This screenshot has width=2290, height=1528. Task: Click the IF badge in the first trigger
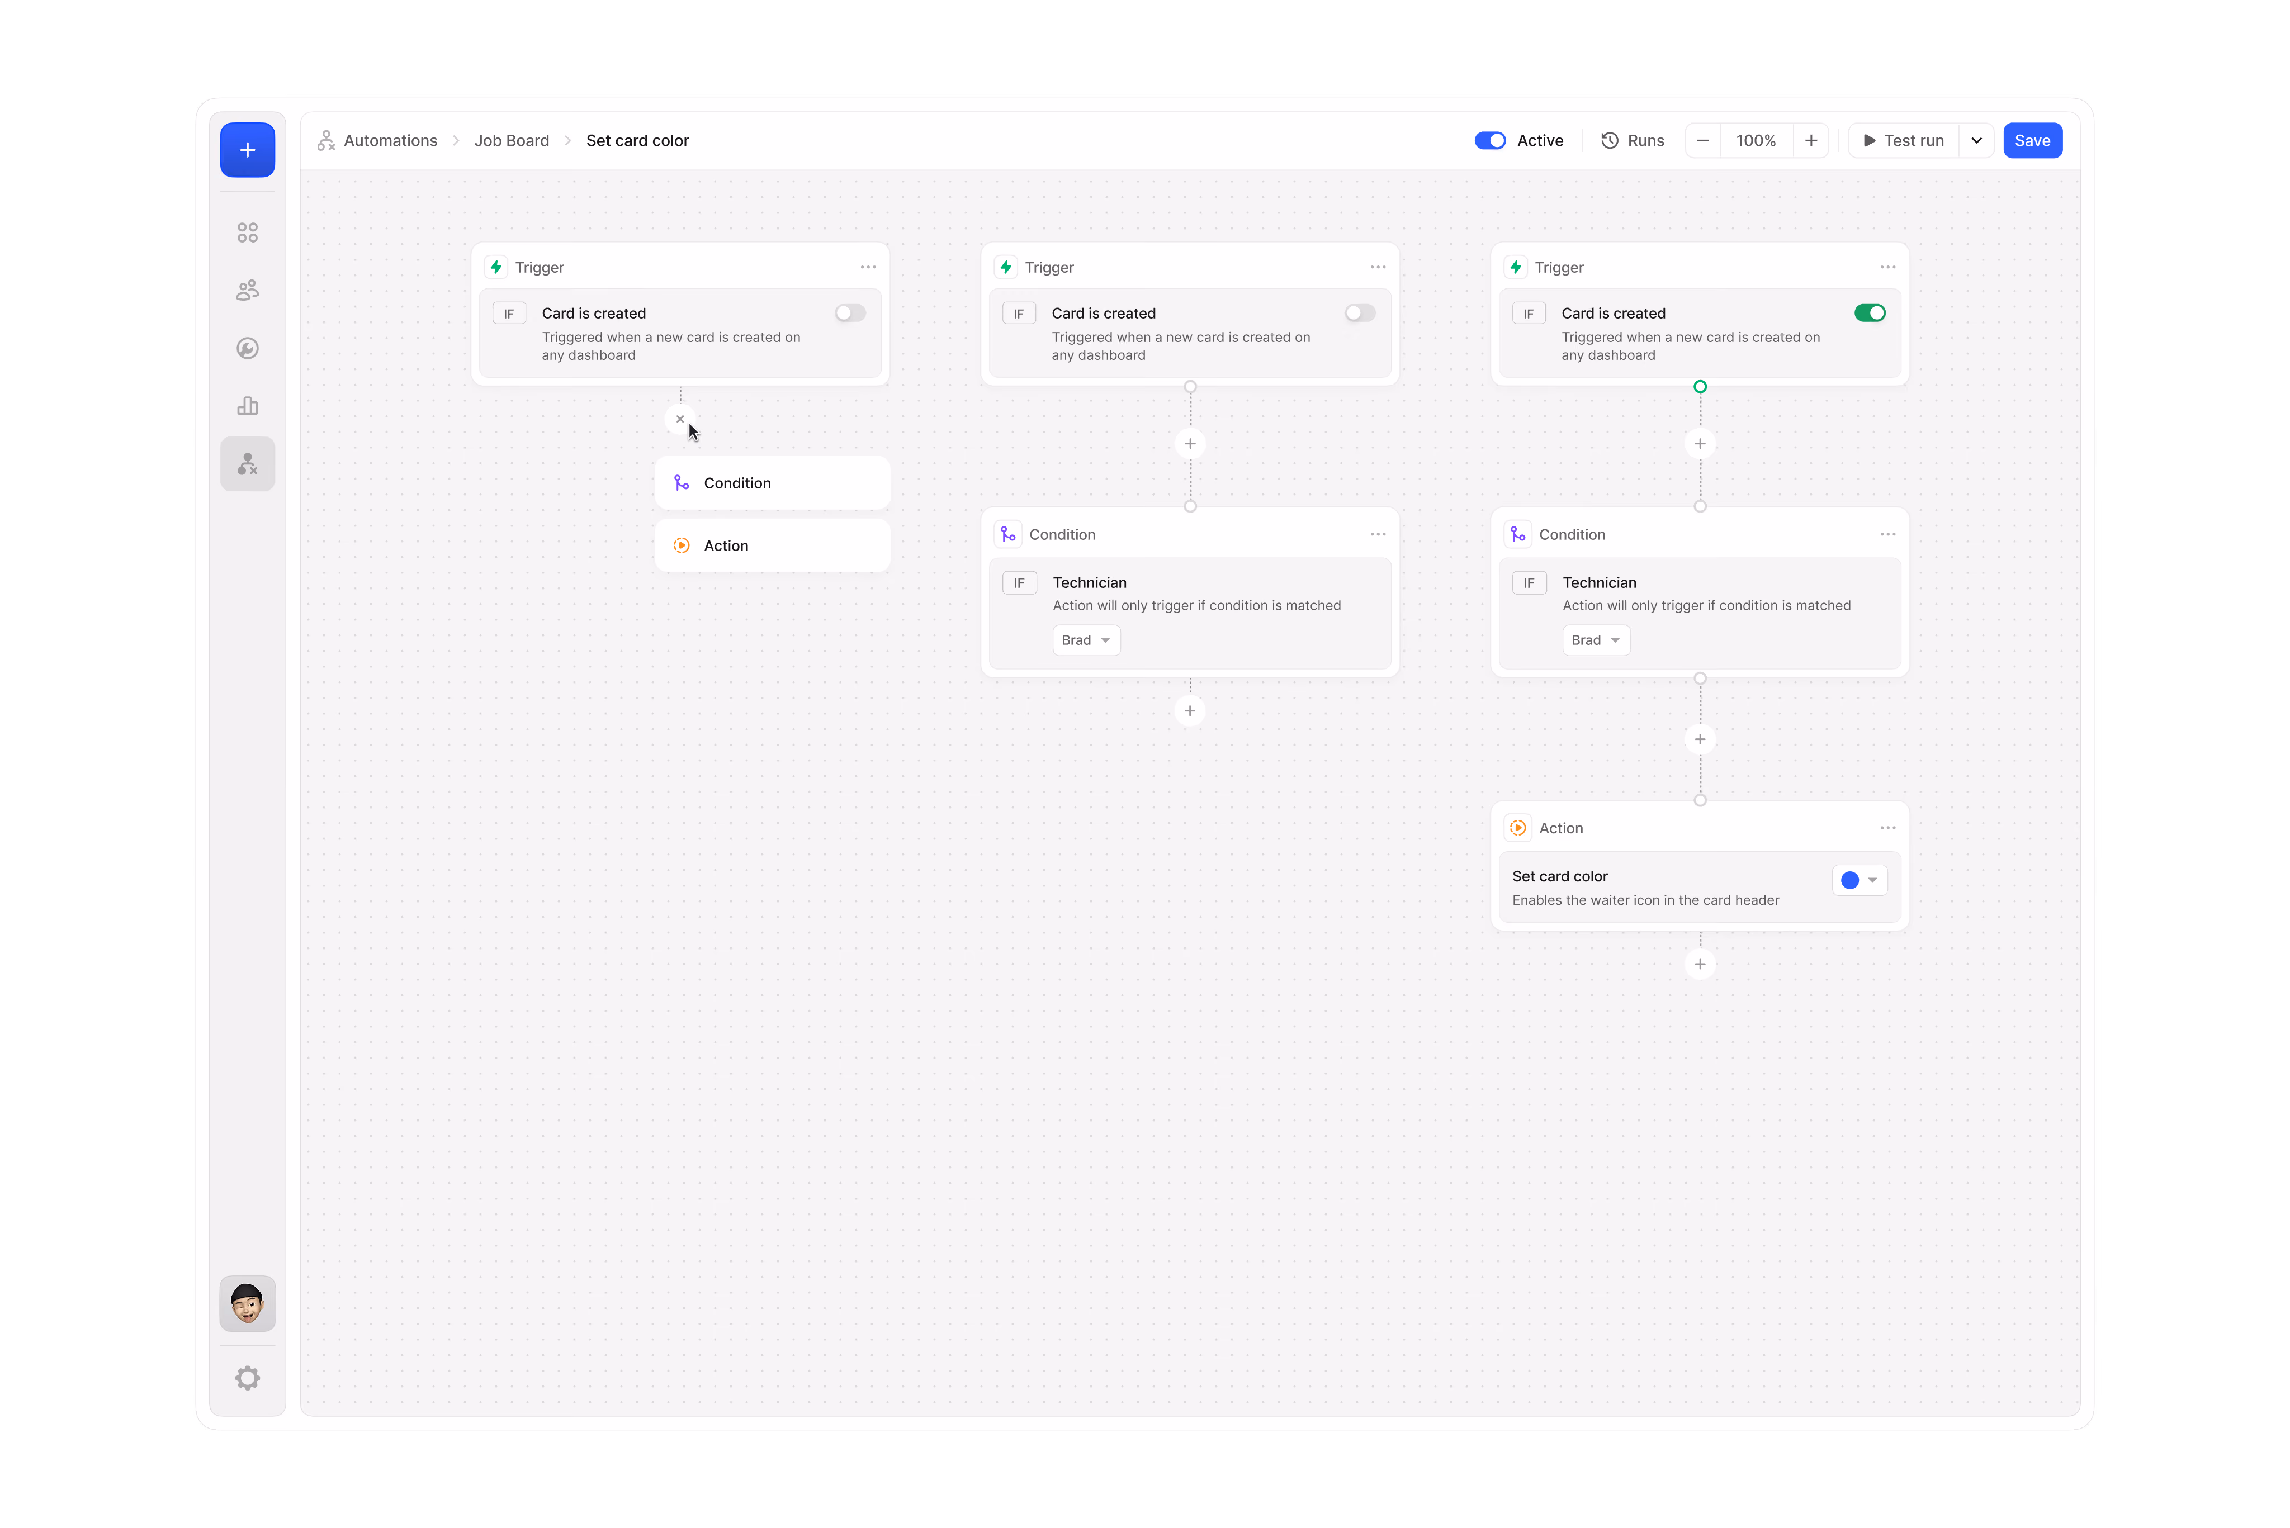(x=509, y=314)
